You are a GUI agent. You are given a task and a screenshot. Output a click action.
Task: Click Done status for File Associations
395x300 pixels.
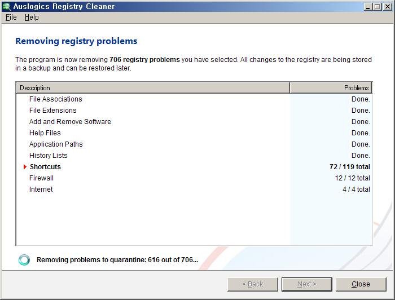point(361,99)
